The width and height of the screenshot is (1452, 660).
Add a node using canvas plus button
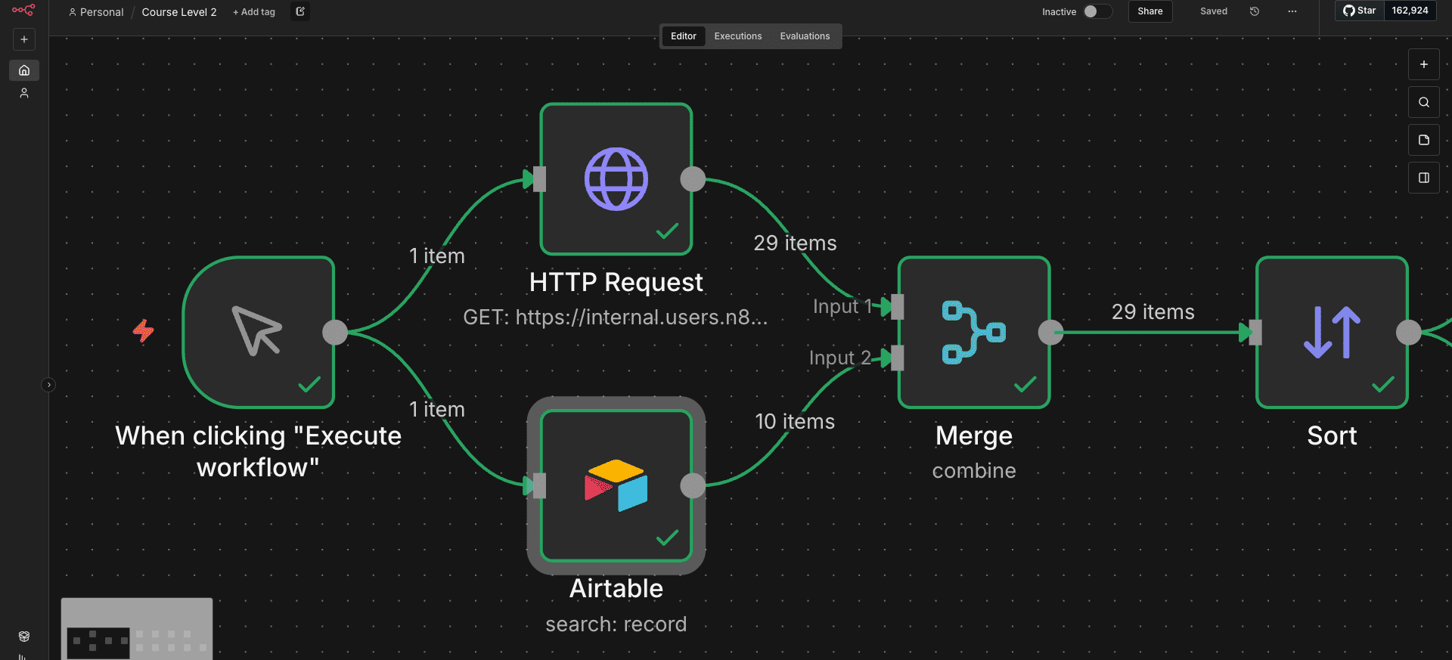tap(1424, 64)
